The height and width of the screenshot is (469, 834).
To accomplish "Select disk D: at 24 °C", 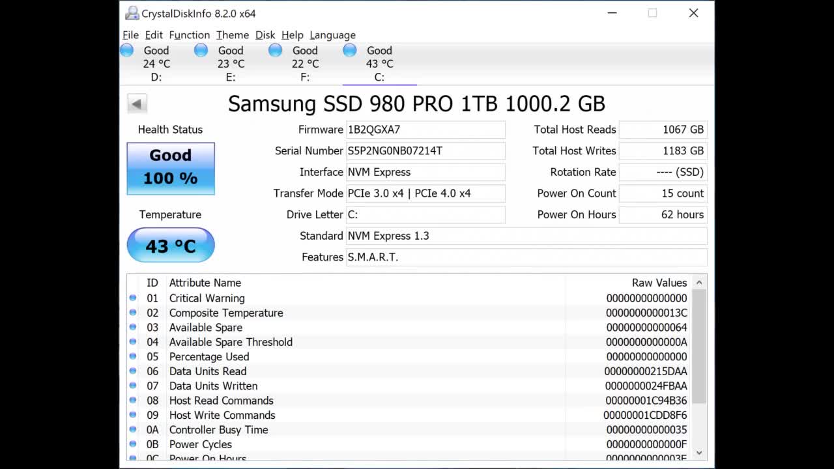I will pos(156,64).
